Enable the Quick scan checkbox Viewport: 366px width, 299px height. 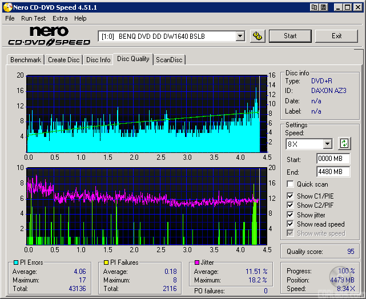pyautogui.click(x=291, y=184)
